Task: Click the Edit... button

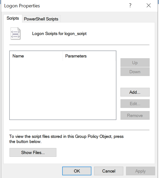Action: (135, 104)
